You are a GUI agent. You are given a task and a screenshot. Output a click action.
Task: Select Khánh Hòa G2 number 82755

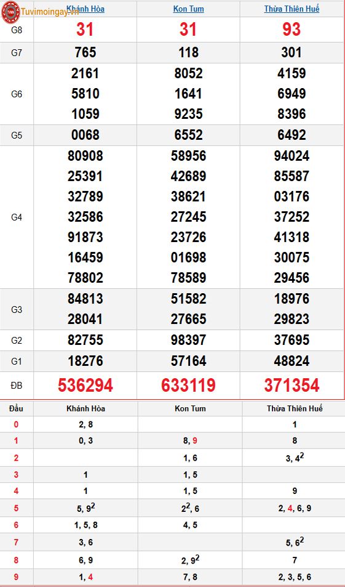tap(85, 340)
